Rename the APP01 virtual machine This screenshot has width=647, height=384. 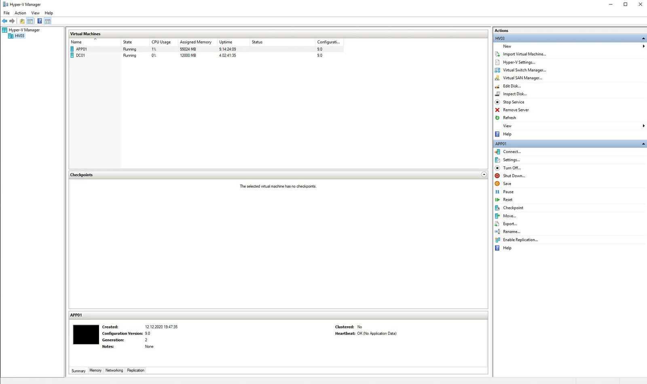512,232
